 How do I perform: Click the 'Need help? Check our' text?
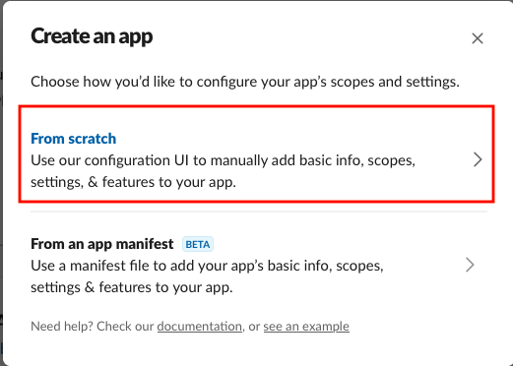click(x=93, y=327)
